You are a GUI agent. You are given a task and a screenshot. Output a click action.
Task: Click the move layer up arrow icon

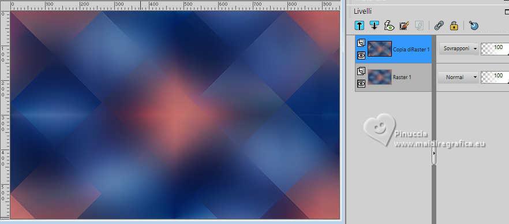(x=360, y=25)
